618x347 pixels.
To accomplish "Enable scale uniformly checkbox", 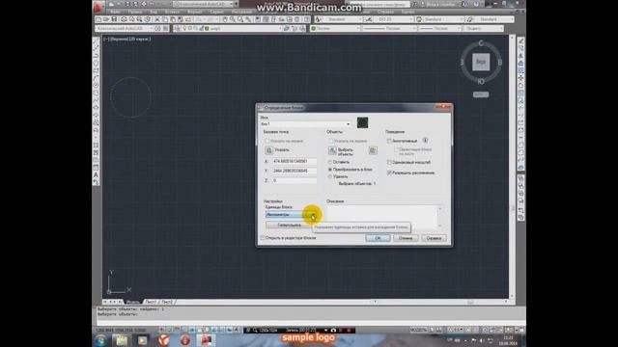I will point(389,162).
